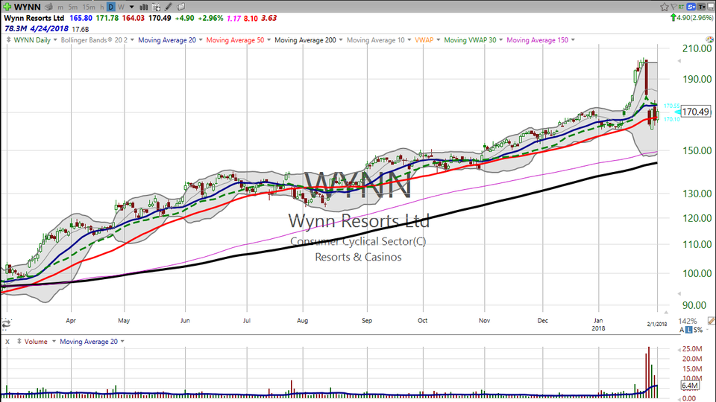Click the small up triangle below price scale

point(666,312)
